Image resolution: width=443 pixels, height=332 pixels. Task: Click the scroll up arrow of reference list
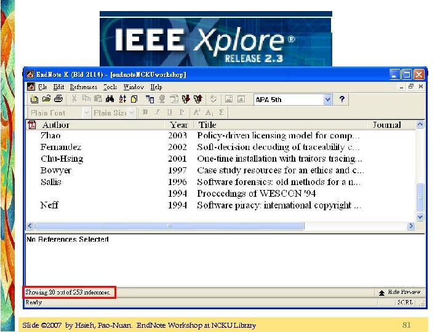click(420, 124)
